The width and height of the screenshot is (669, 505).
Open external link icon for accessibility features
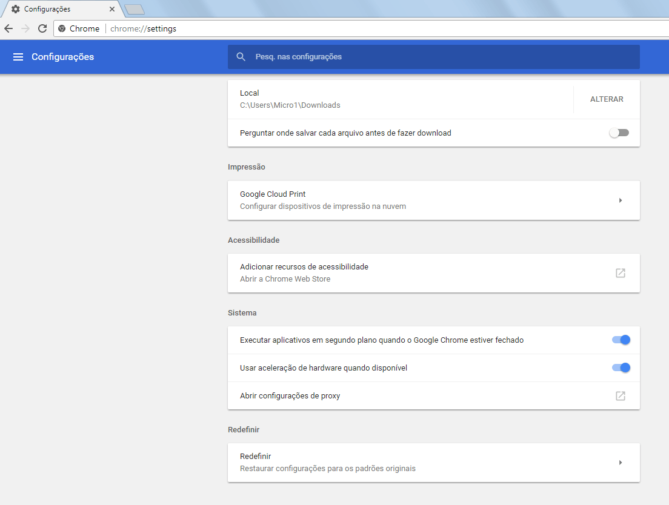pyautogui.click(x=621, y=273)
